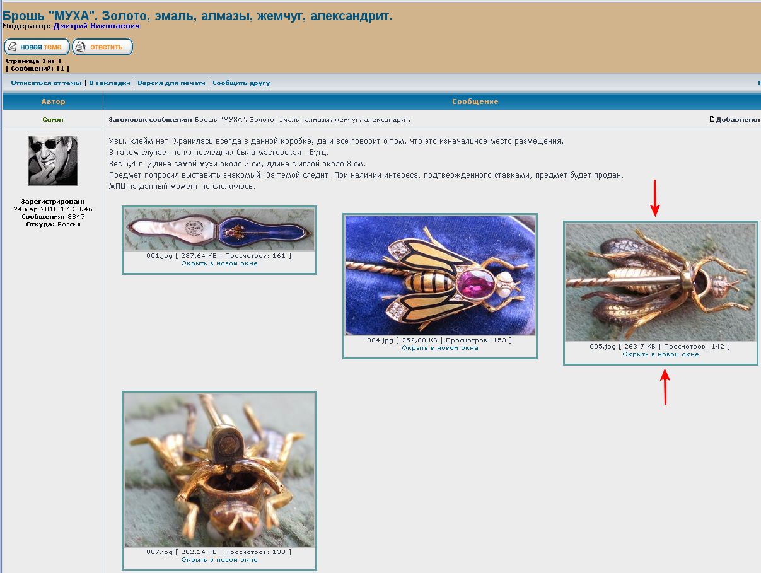Open the 005.jpg brooch underside thumbnail
The height and width of the screenshot is (573, 761).
(x=661, y=282)
